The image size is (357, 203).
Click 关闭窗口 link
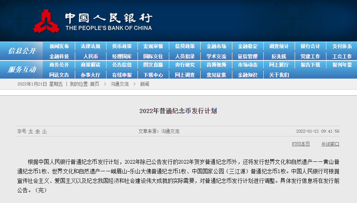click(x=330, y=144)
